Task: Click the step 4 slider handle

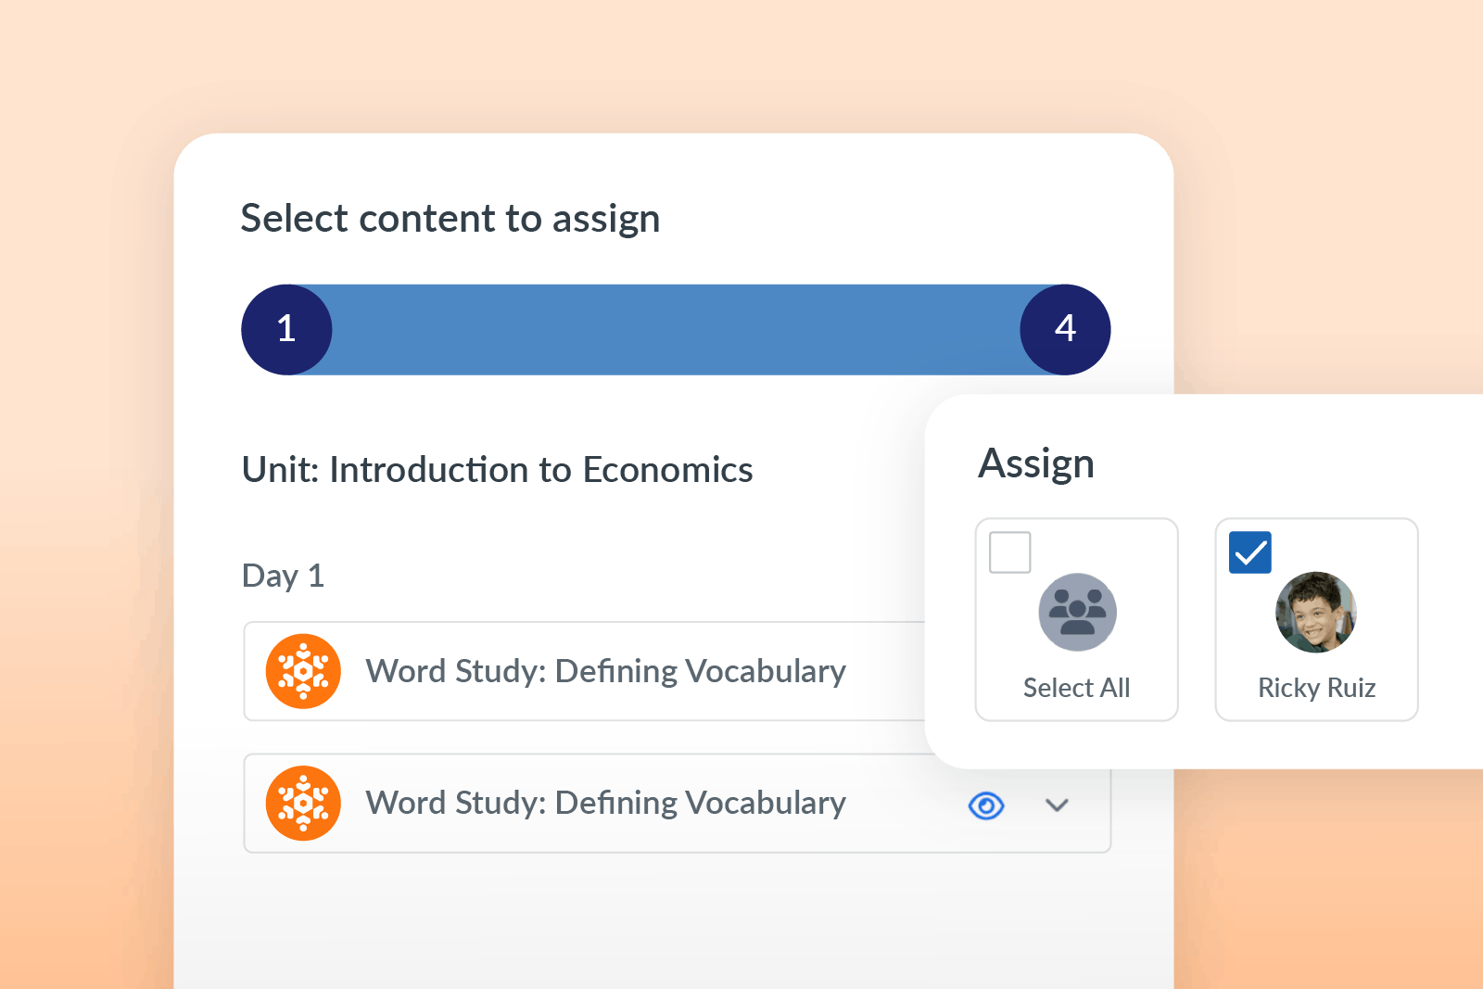Action: [x=1065, y=329]
